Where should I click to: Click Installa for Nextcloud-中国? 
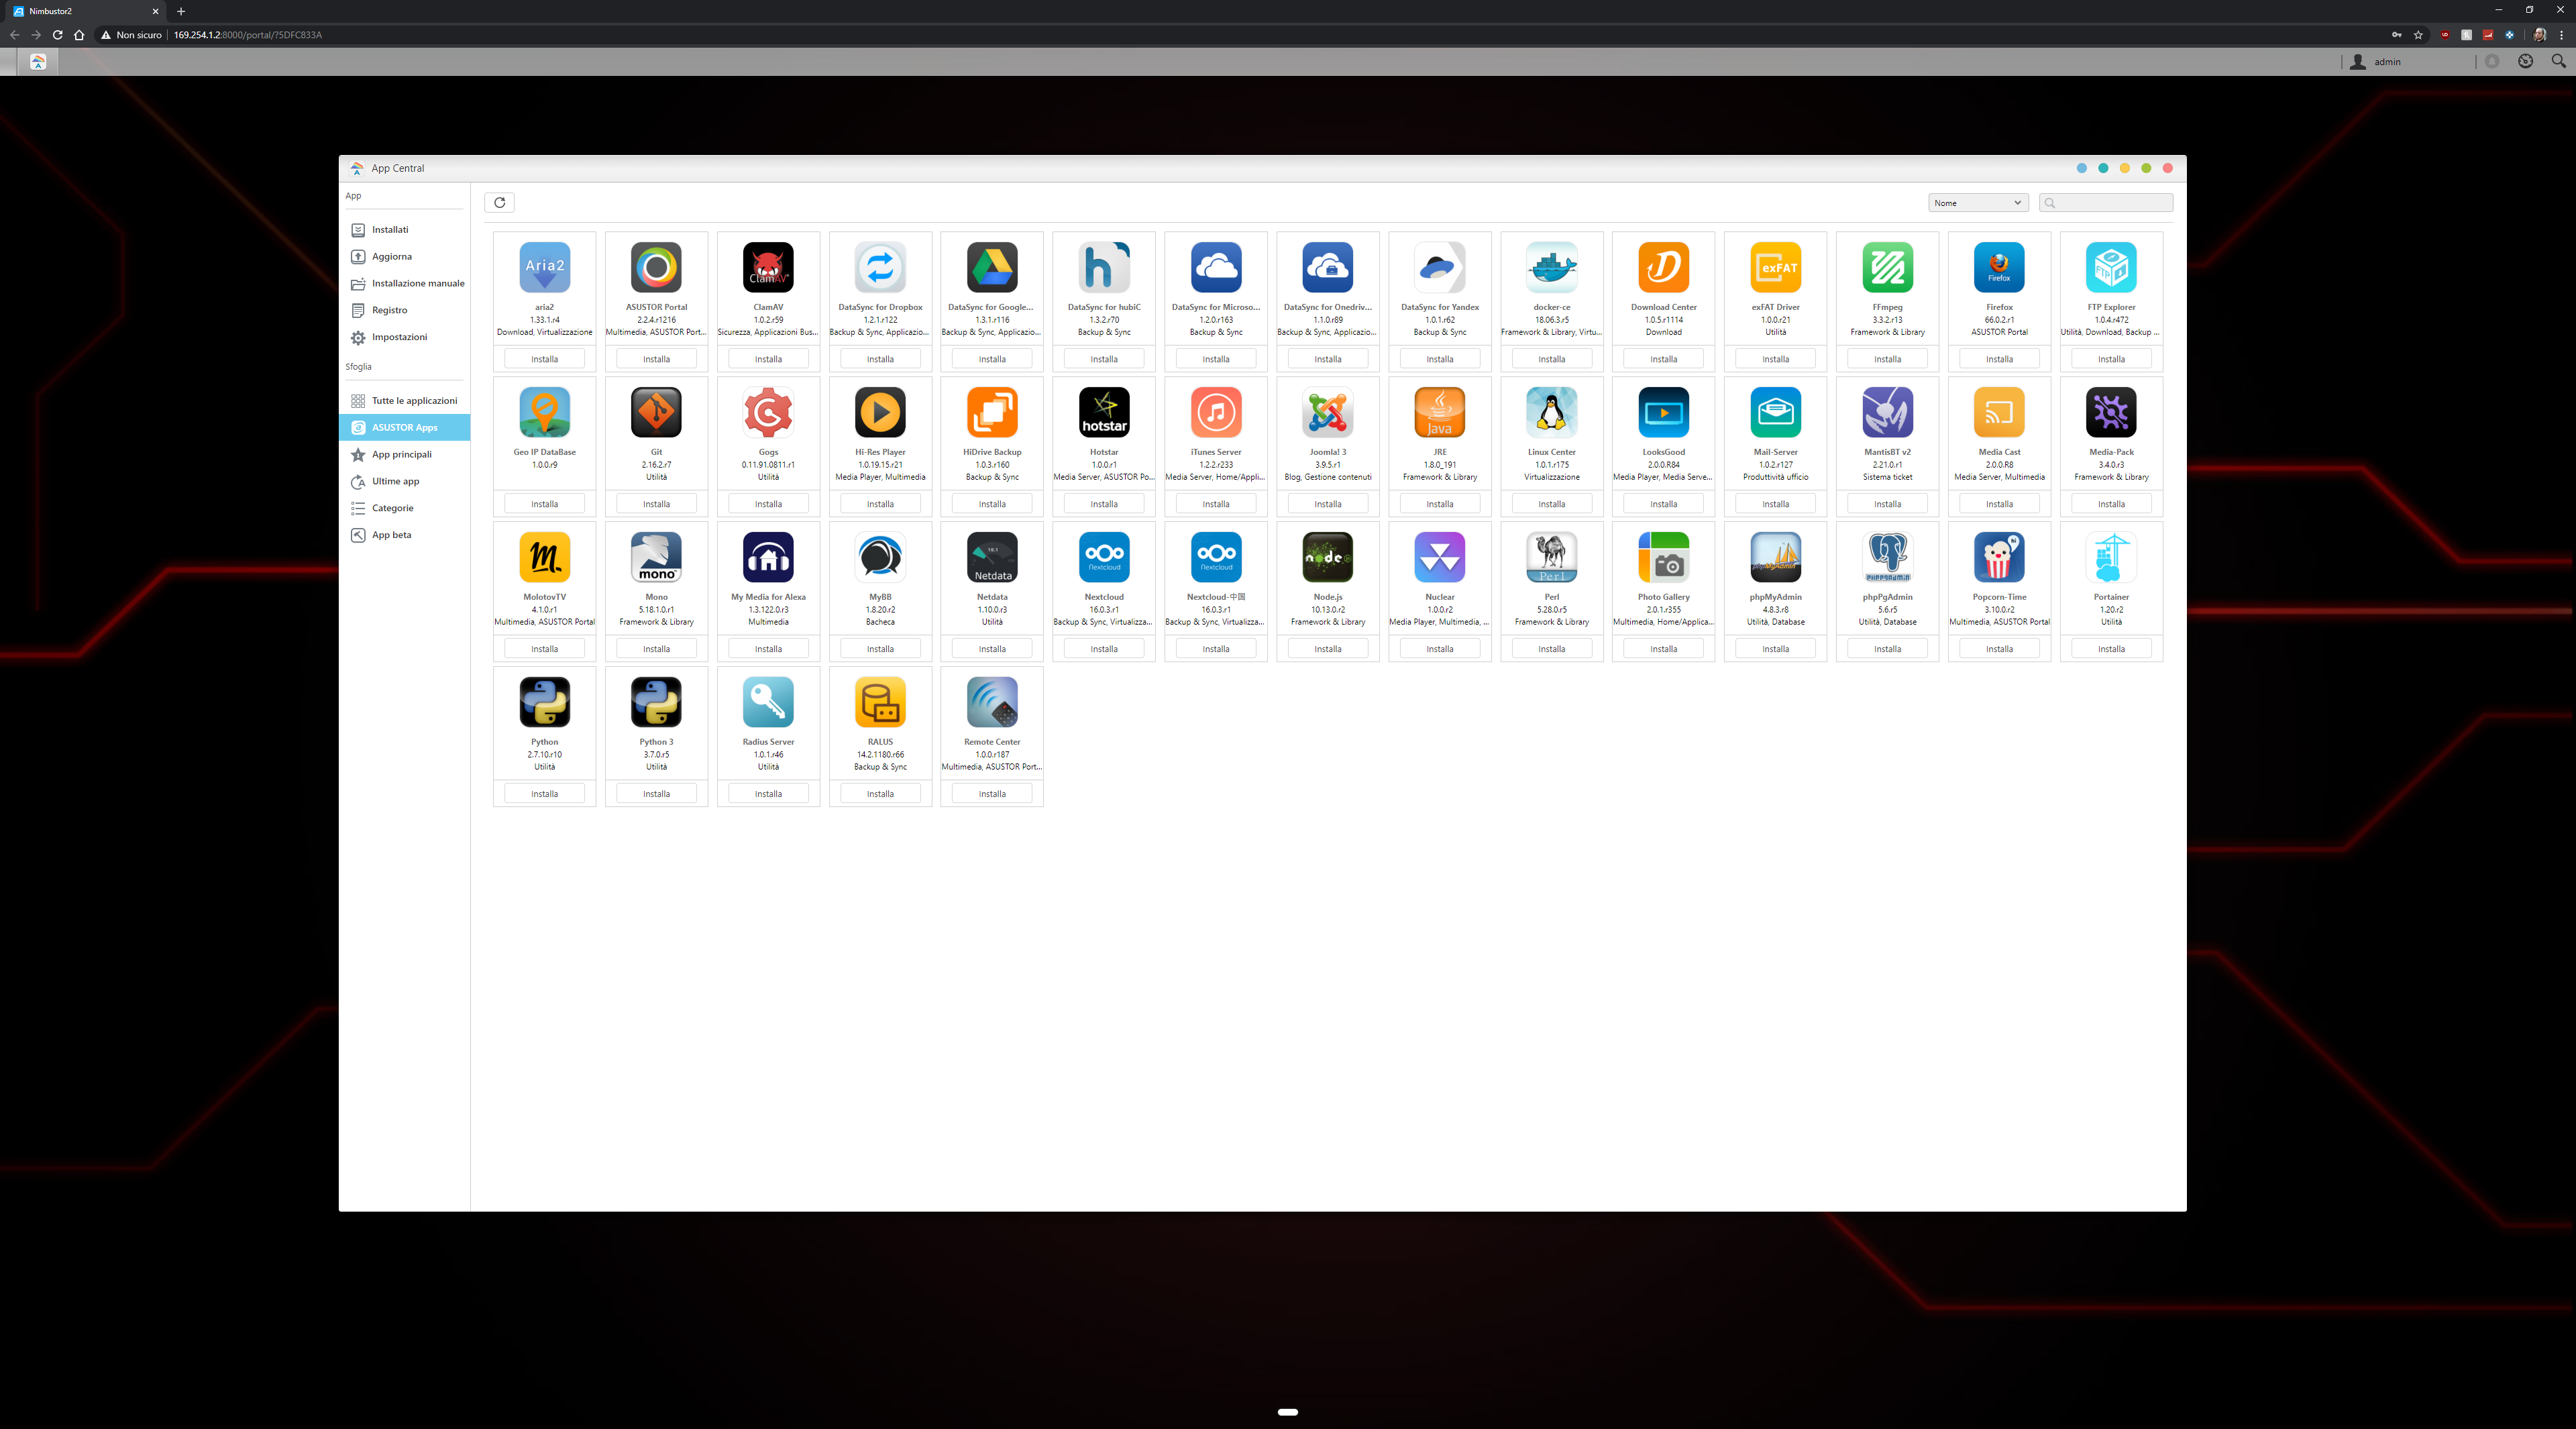1216,649
